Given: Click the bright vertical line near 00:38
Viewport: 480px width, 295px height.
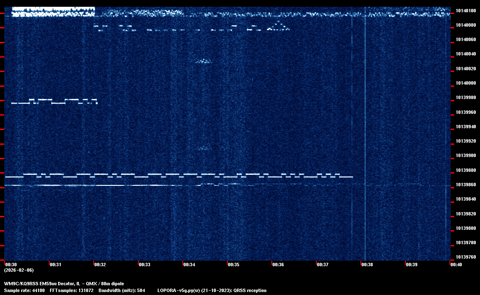Looking at the screenshot, I should [365, 127].
